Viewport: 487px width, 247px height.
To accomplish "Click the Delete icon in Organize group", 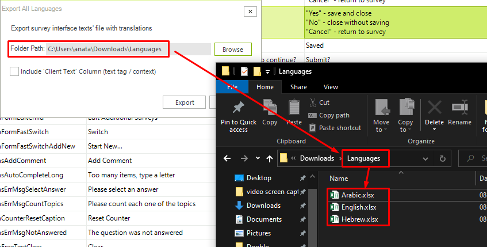I will click(x=434, y=108).
